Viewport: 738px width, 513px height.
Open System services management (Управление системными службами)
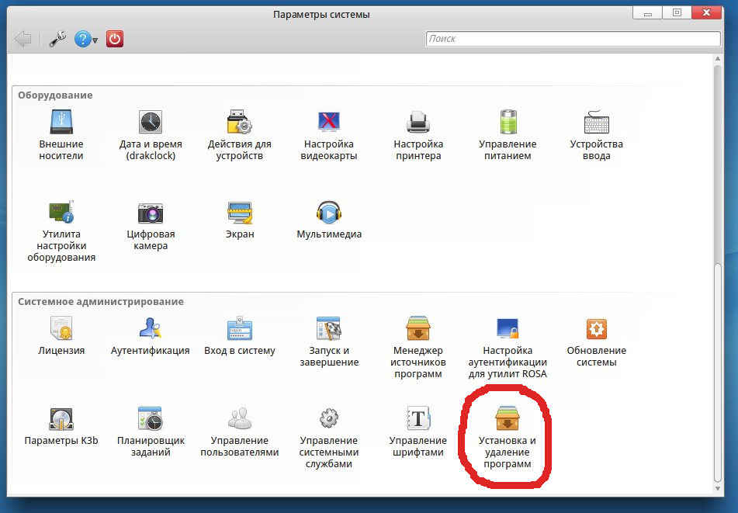coord(329,437)
